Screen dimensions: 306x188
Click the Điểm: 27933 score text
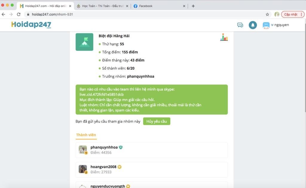click(x=101, y=172)
